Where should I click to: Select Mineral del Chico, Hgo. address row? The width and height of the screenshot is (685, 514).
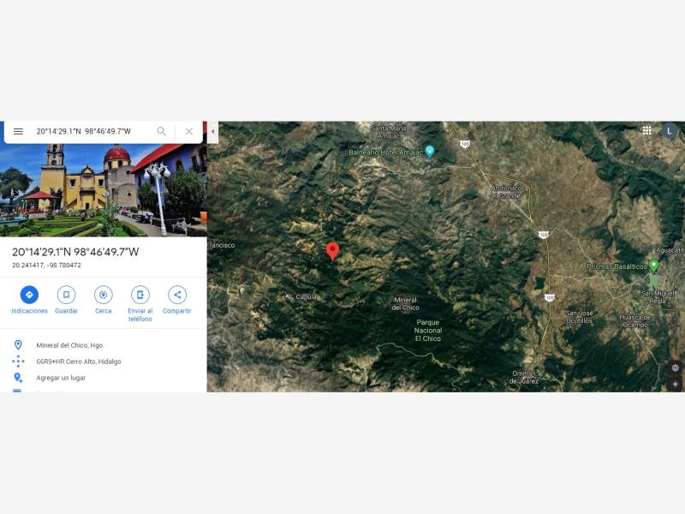point(103,345)
